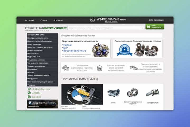This screenshot has width=190, height=127.
Task: Click the Серводвигатели label
Action: click(x=153, y=103)
